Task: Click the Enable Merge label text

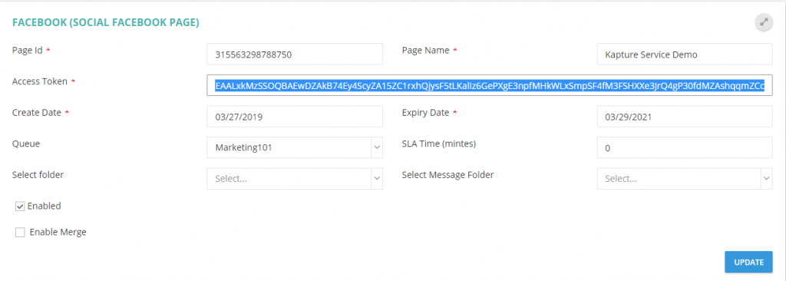Action: click(58, 233)
